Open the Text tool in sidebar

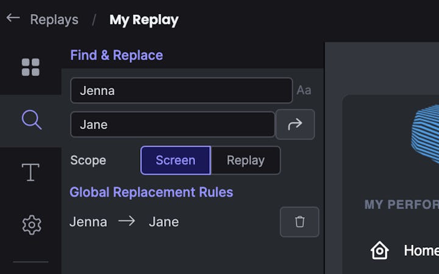coord(31,173)
